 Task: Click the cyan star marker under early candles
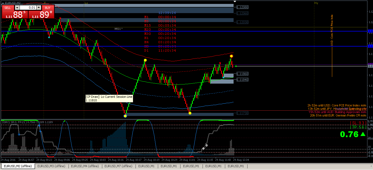49,37
